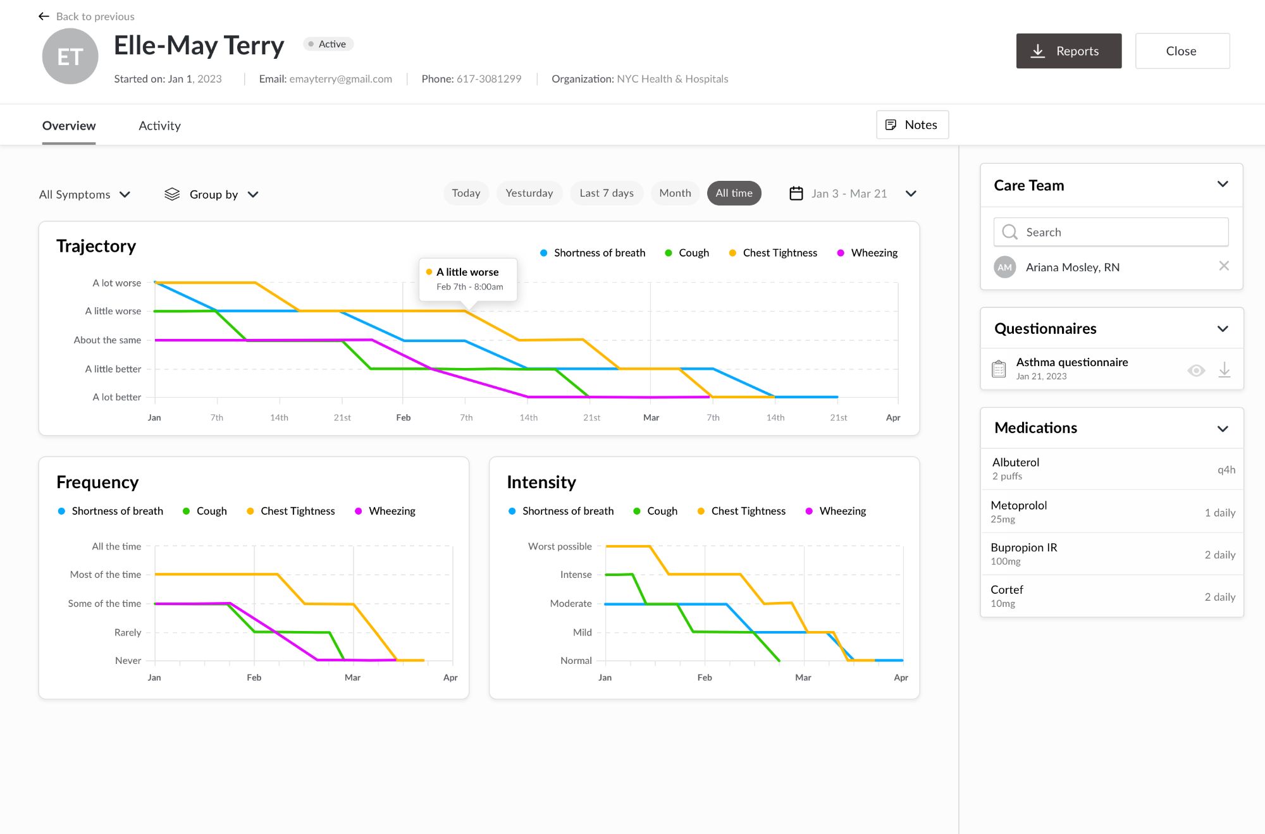Download the Asthma questionnaire

tap(1225, 370)
